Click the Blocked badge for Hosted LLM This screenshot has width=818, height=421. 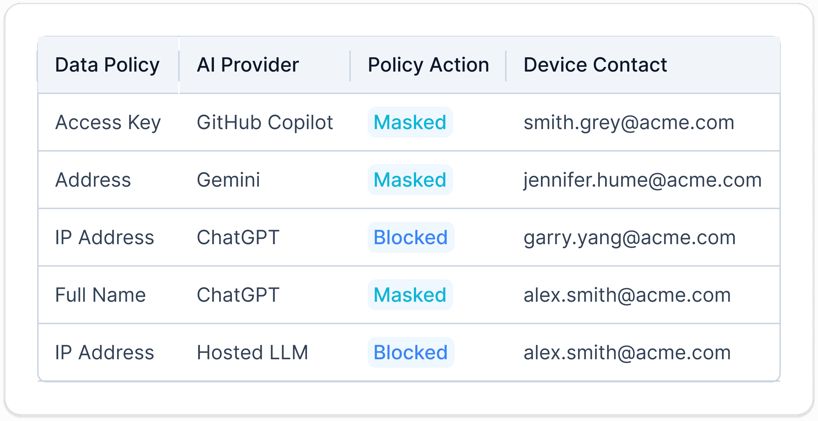(411, 353)
